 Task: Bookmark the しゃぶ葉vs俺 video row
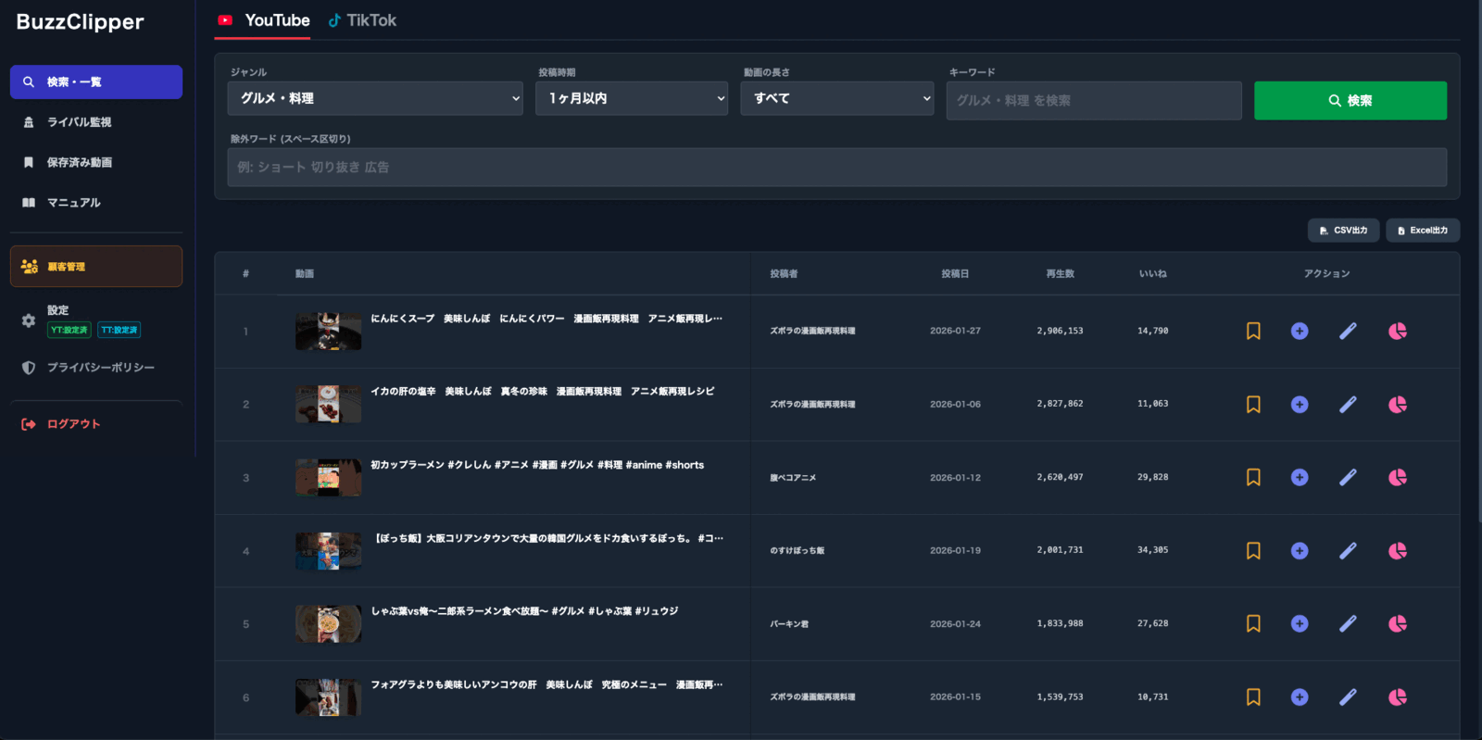1253,623
